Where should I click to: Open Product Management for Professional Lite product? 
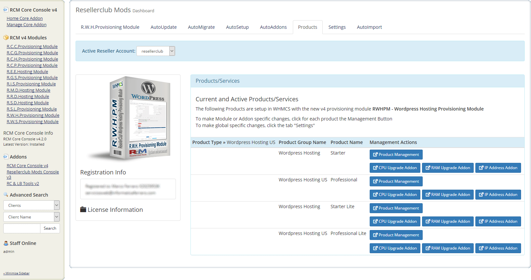[x=396, y=235]
